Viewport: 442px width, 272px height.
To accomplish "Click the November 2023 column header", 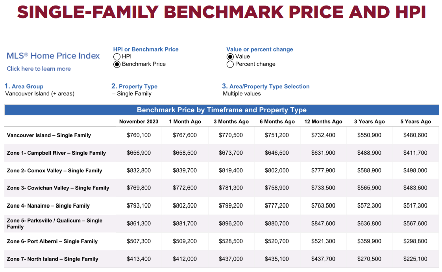I will pyautogui.click(x=139, y=122).
